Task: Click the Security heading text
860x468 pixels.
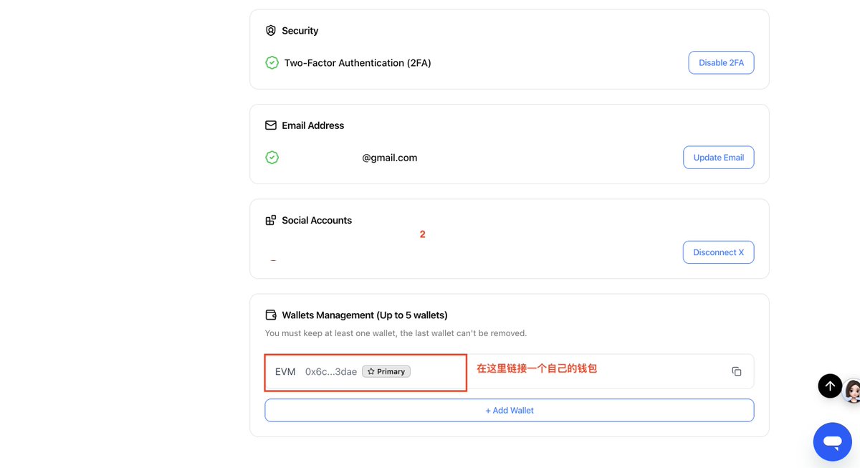Action: click(300, 31)
